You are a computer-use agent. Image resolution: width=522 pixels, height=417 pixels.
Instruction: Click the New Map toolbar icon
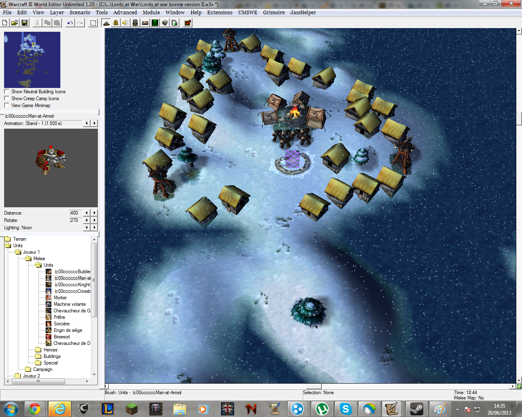[5, 23]
